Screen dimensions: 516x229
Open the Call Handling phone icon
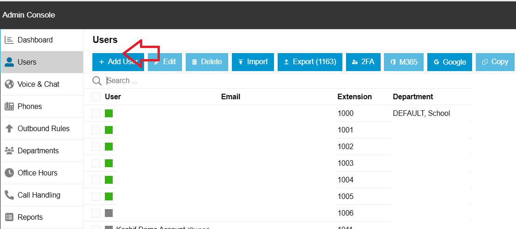coord(9,195)
